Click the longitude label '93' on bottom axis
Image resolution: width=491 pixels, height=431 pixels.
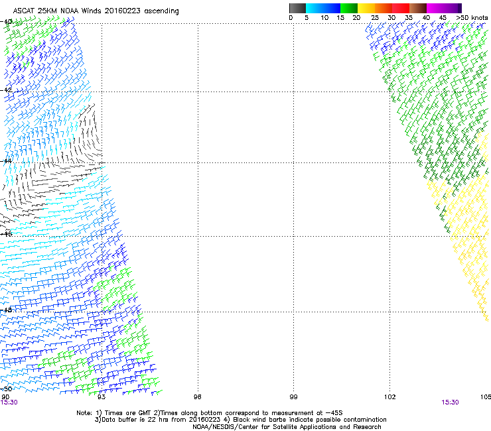pyautogui.click(x=102, y=397)
